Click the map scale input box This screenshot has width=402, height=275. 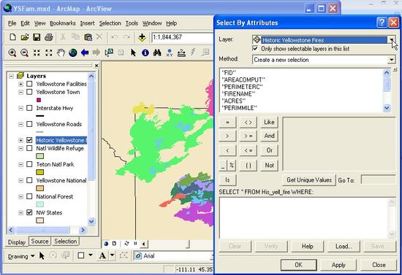pyautogui.click(x=183, y=37)
